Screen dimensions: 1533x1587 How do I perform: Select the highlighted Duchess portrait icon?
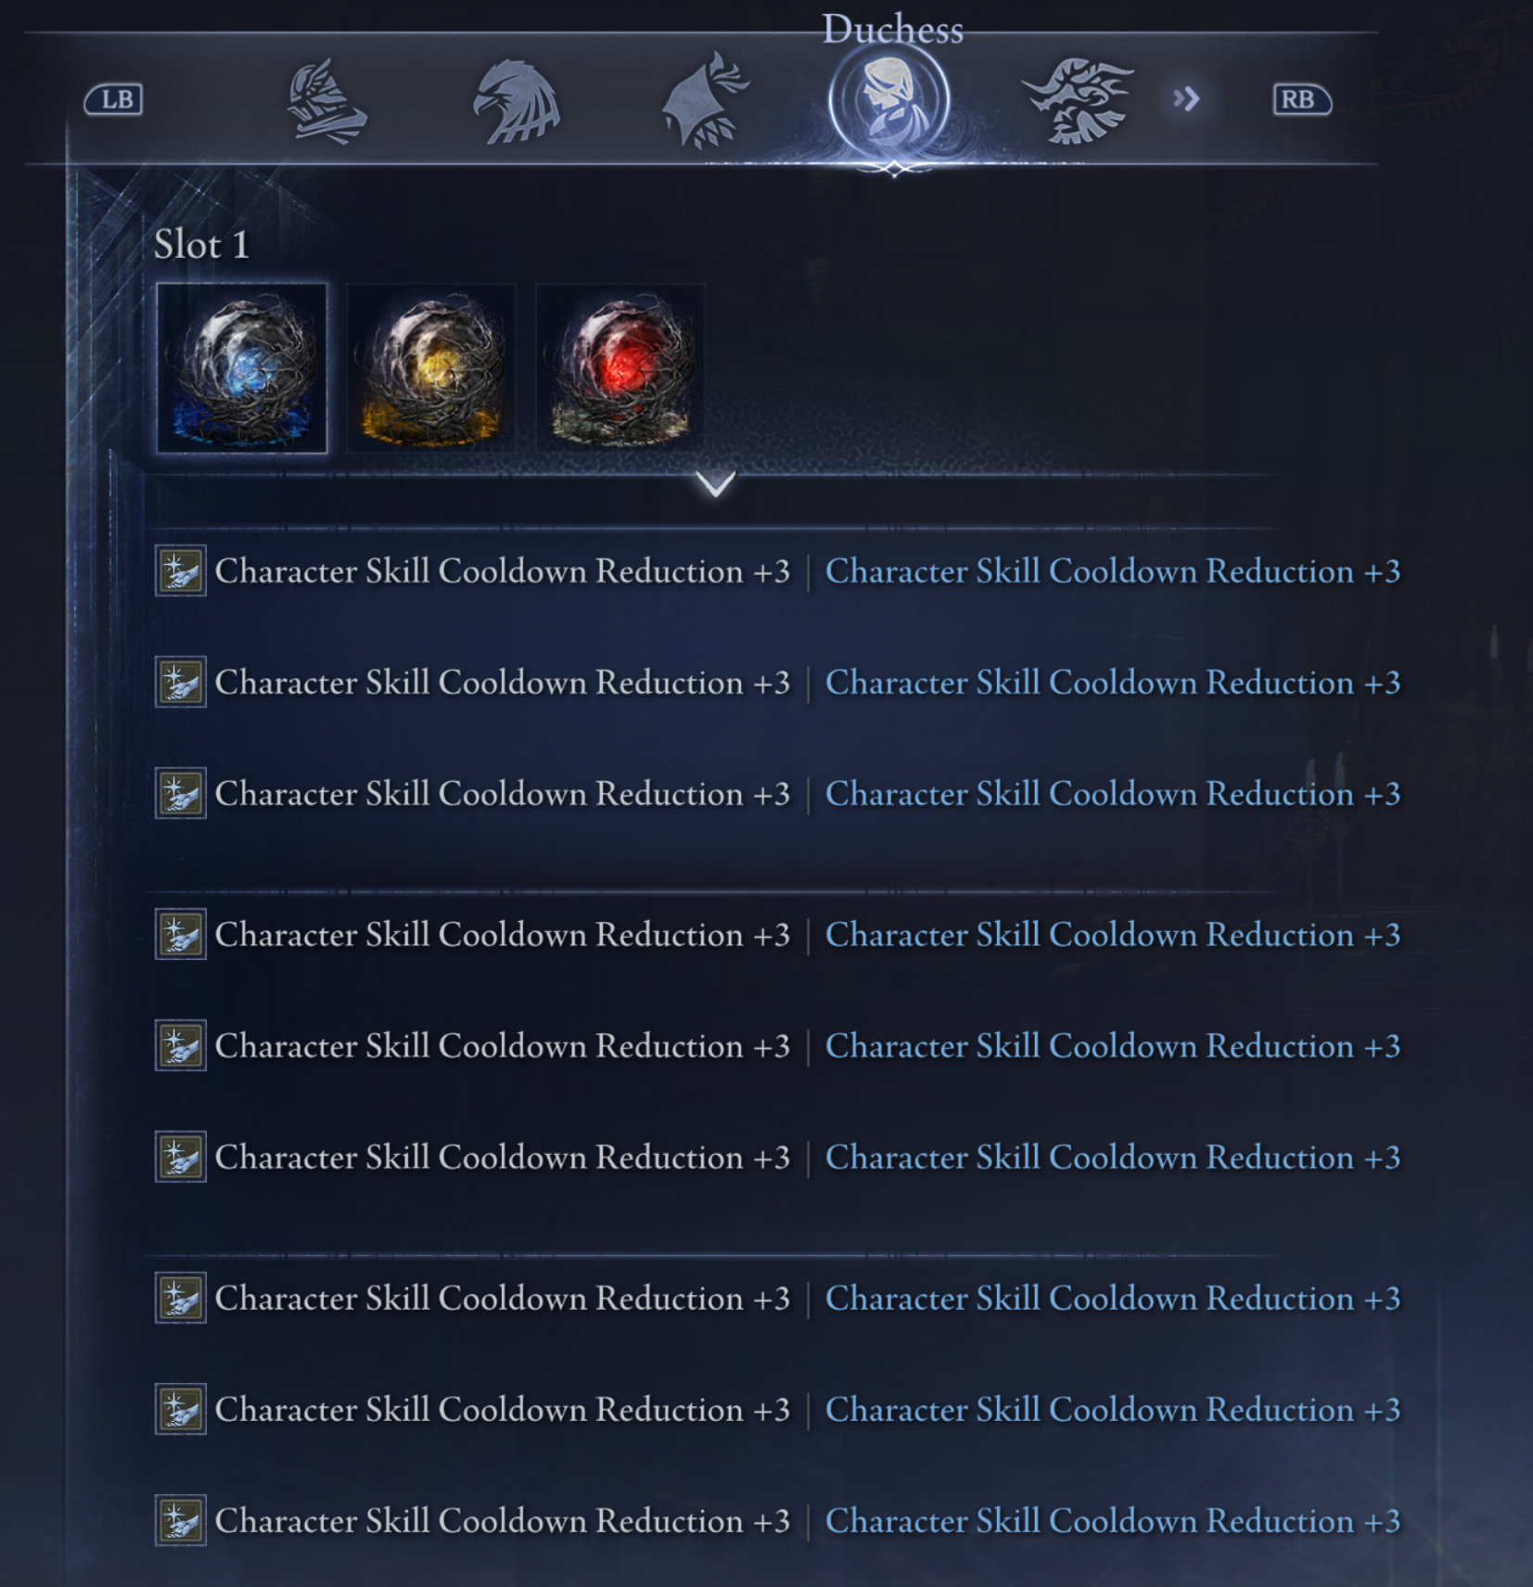[x=888, y=100]
